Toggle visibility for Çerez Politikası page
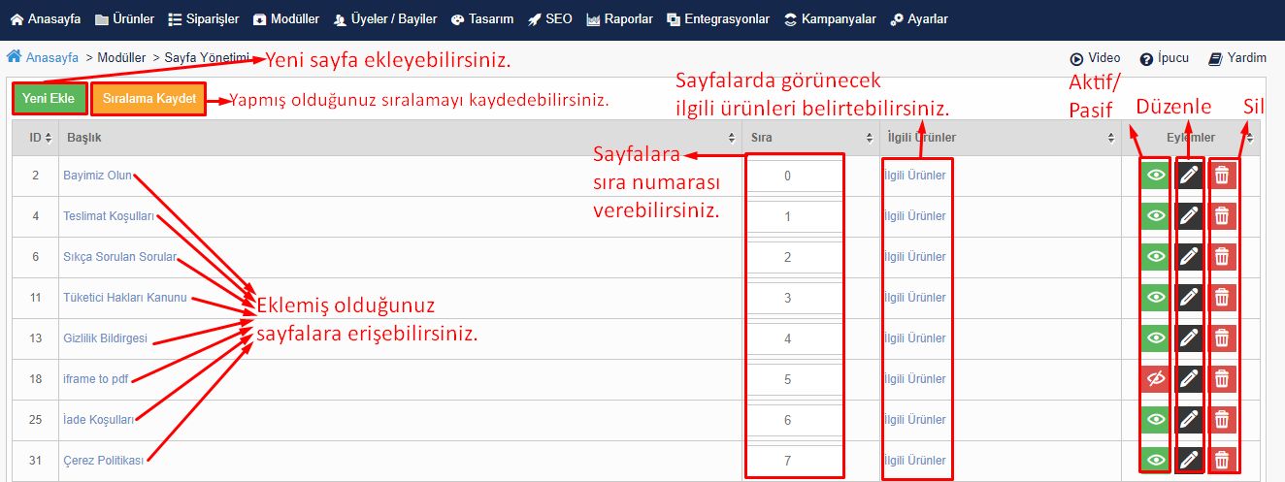Image resolution: width=1285 pixels, height=482 pixels. tap(1155, 461)
